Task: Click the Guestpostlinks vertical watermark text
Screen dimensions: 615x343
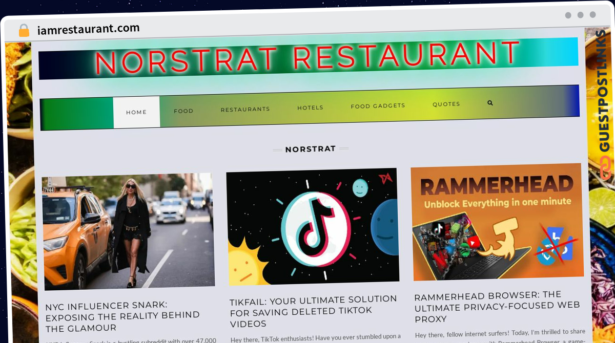Action: [603, 91]
